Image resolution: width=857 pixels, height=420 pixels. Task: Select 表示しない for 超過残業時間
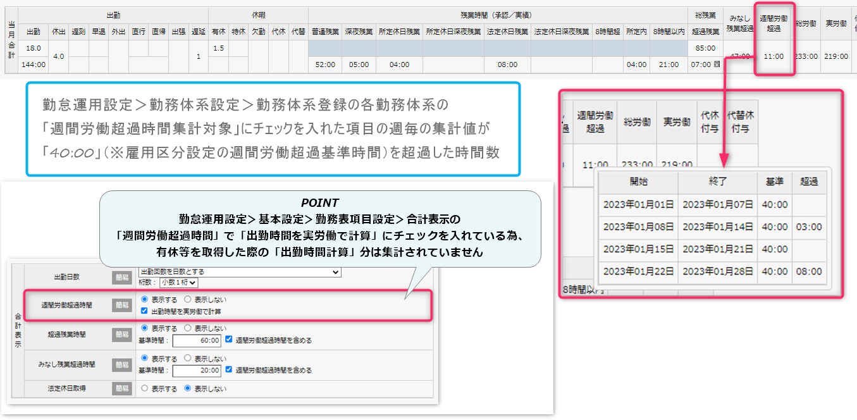(x=187, y=328)
